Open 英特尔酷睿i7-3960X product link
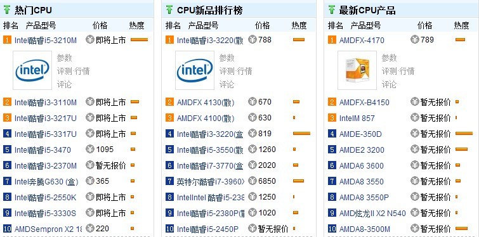Image resolution: width=479 pixels, height=237 pixels. pyautogui.click(x=211, y=181)
